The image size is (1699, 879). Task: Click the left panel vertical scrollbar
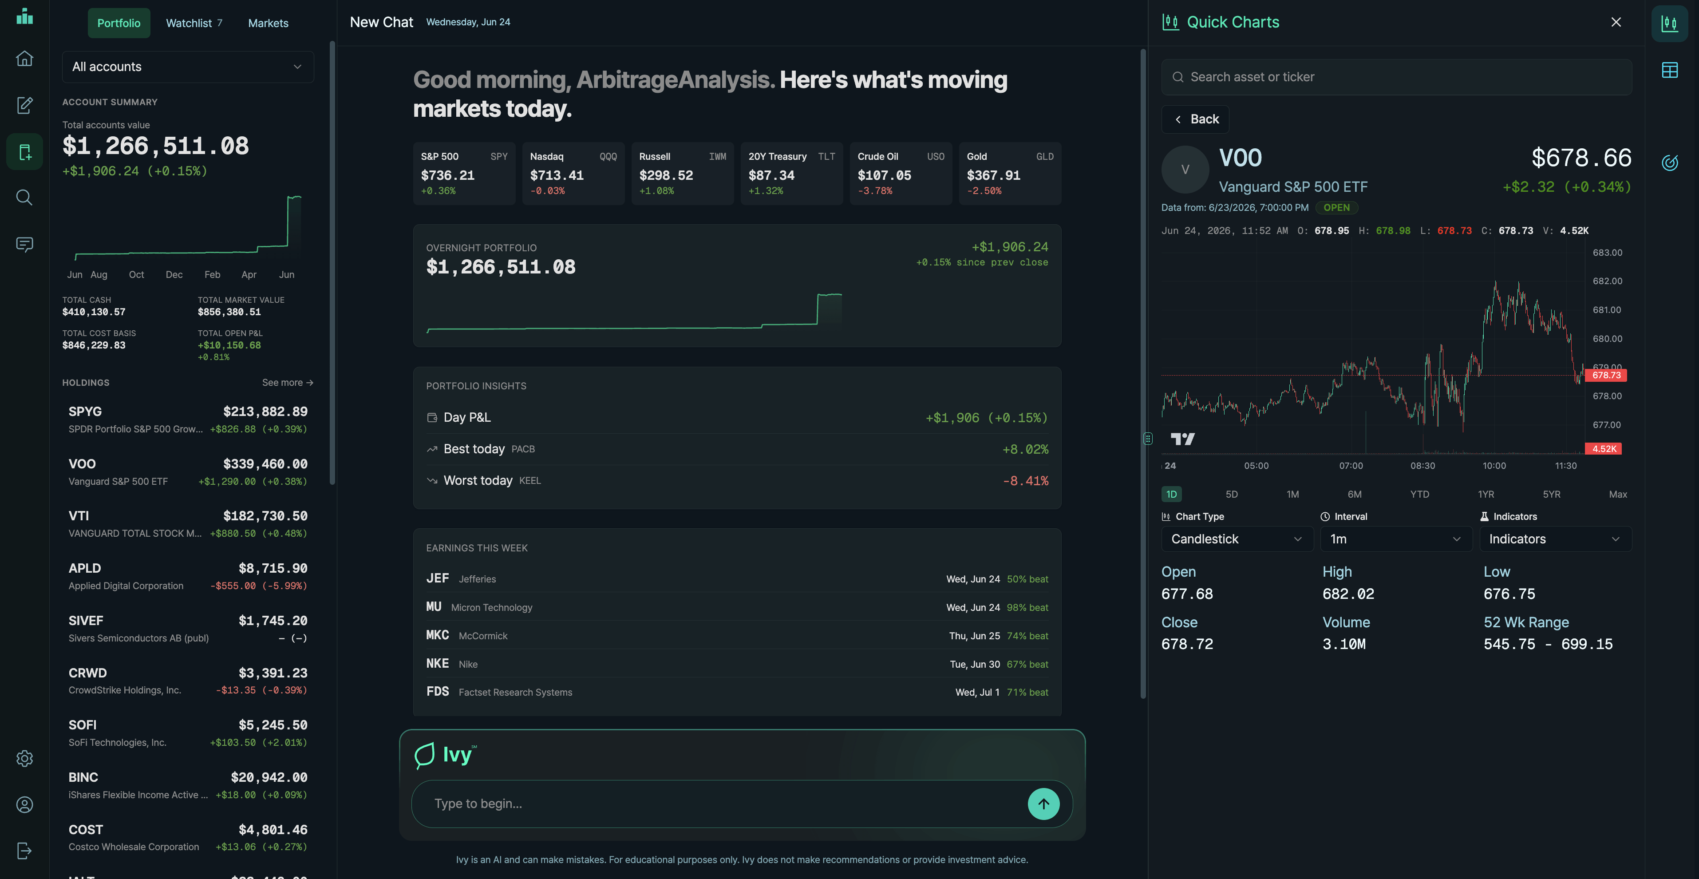[x=332, y=263]
